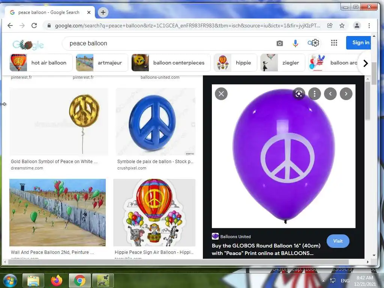Click Hippie Peace Sign Air Balloon caption
Viewport: 384px width, 288px height.
click(x=154, y=252)
